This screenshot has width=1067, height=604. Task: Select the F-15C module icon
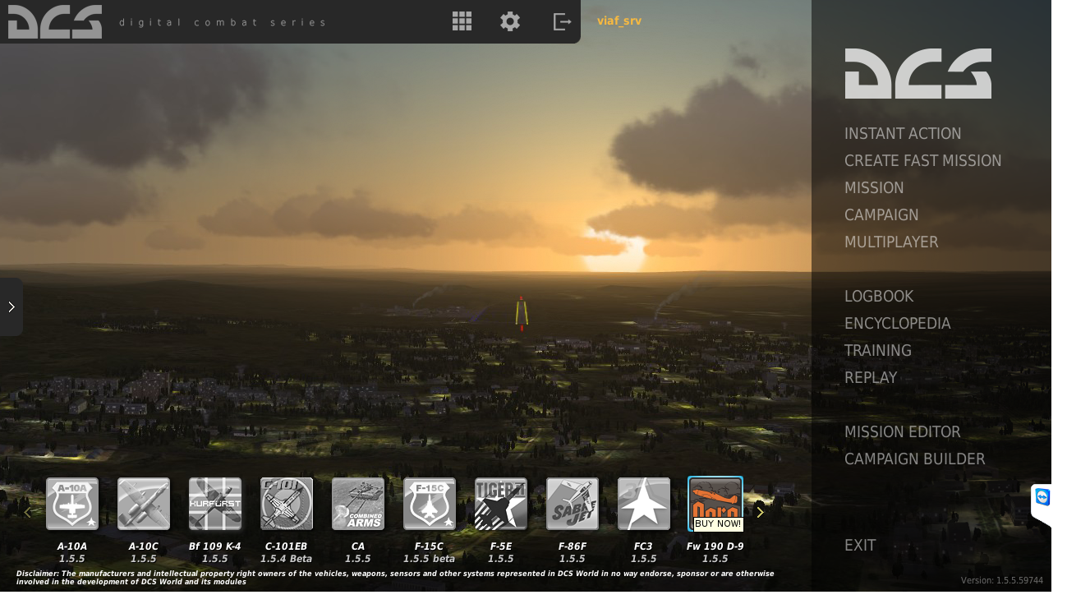430,504
